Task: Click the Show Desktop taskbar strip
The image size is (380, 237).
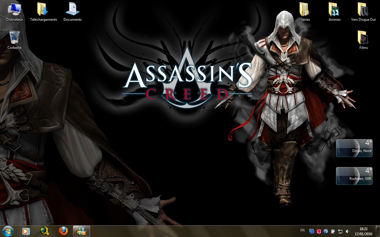Action: point(378,231)
